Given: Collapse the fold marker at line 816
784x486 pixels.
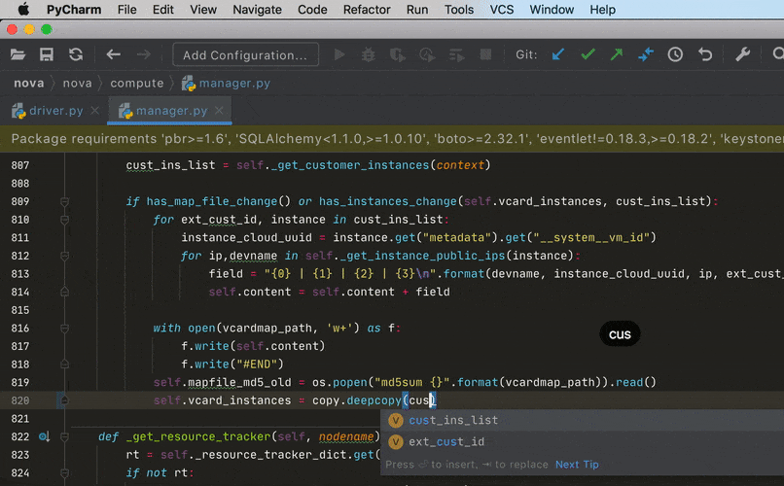Looking at the screenshot, I should (x=64, y=329).
